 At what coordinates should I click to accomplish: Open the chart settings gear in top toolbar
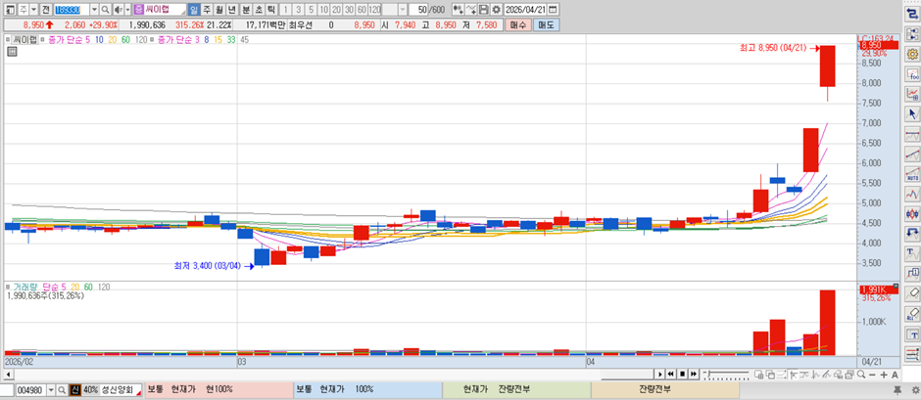(x=497, y=10)
